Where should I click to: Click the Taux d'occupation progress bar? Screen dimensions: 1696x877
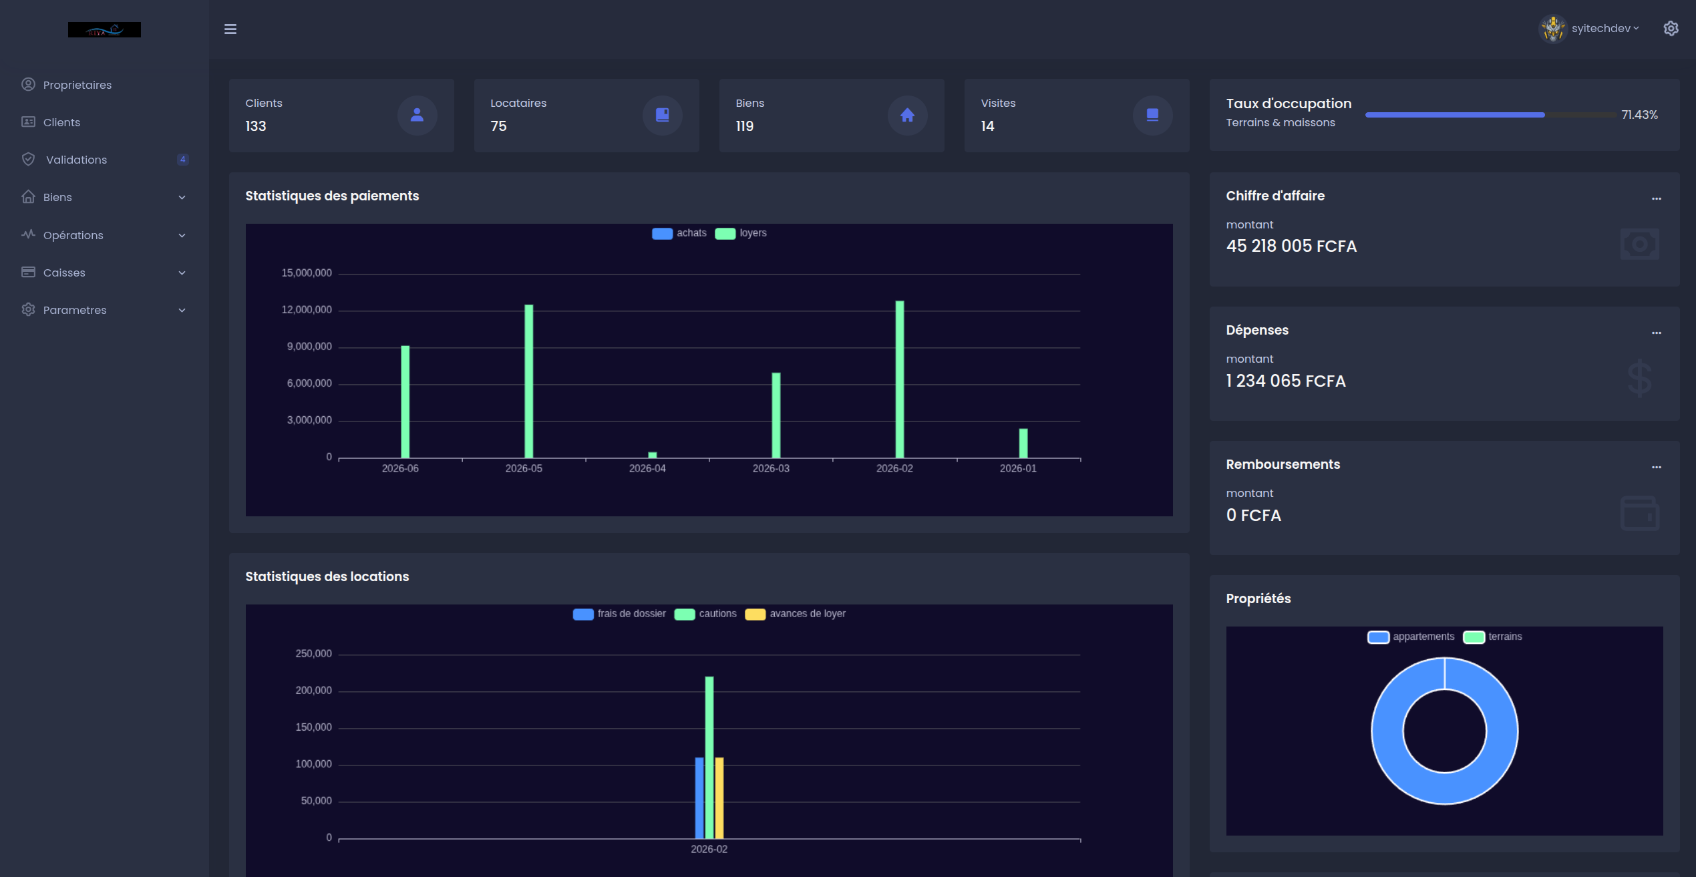point(1491,115)
